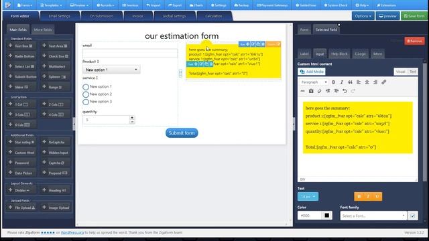Click the Save form button
Image resolution: width=429 pixels, height=241 pixels.
414,16
